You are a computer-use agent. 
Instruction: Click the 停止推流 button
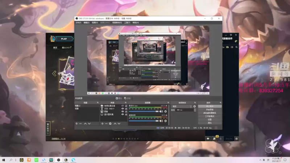(210, 106)
